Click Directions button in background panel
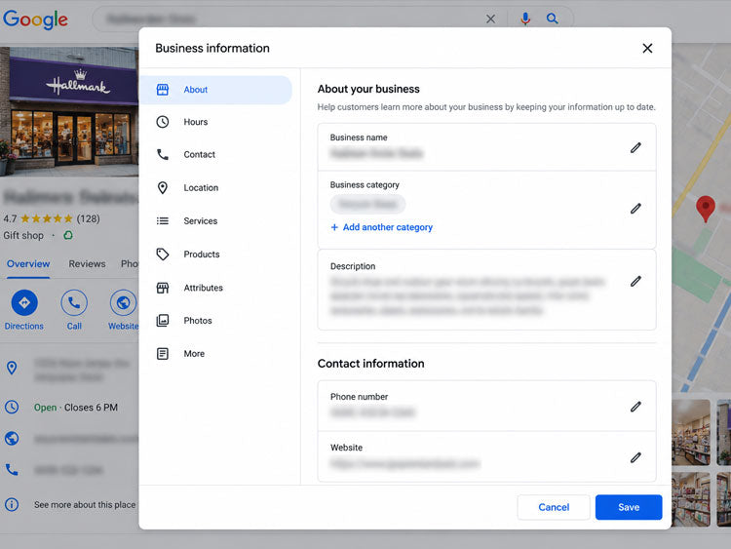 click(x=24, y=311)
